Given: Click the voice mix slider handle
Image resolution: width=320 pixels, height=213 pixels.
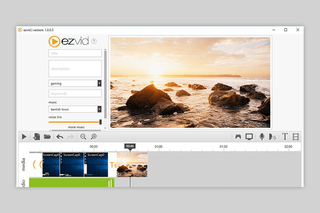Looking at the screenshot, I should [x=100, y=122].
